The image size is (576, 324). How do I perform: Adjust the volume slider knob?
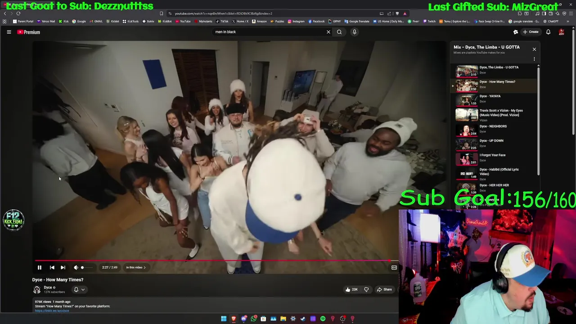point(82,267)
